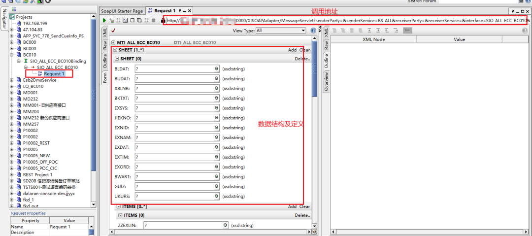
Task: Click Delete.. for ITEMS [0]
Action: [302, 215]
